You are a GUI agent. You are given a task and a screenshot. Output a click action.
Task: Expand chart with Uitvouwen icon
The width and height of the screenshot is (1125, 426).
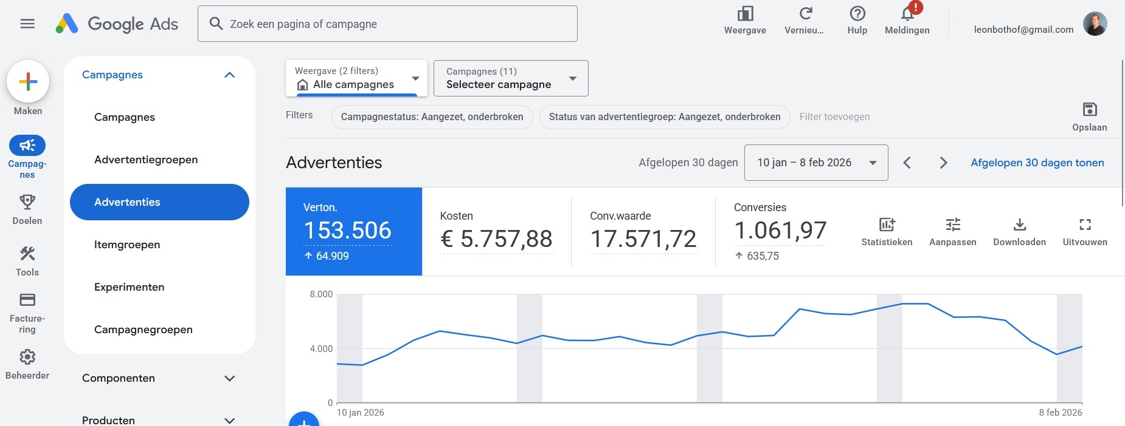point(1085,225)
